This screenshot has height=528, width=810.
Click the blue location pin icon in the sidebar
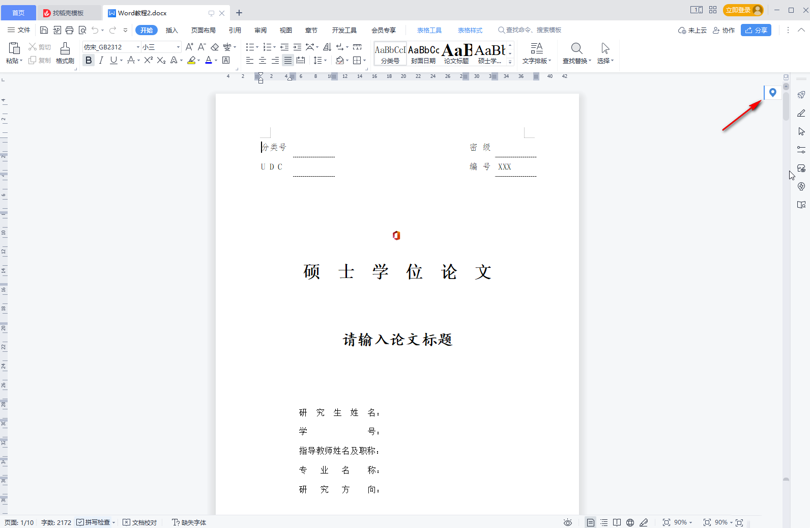[772, 92]
